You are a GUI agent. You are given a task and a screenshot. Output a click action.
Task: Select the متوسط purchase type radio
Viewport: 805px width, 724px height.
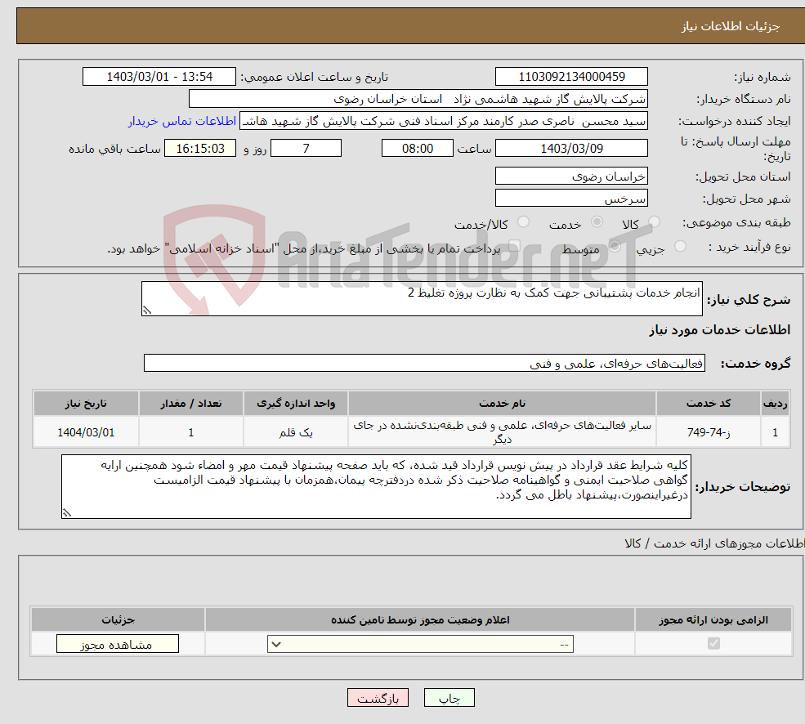tap(615, 247)
